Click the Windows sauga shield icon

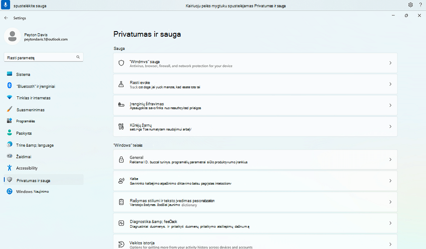point(121,63)
